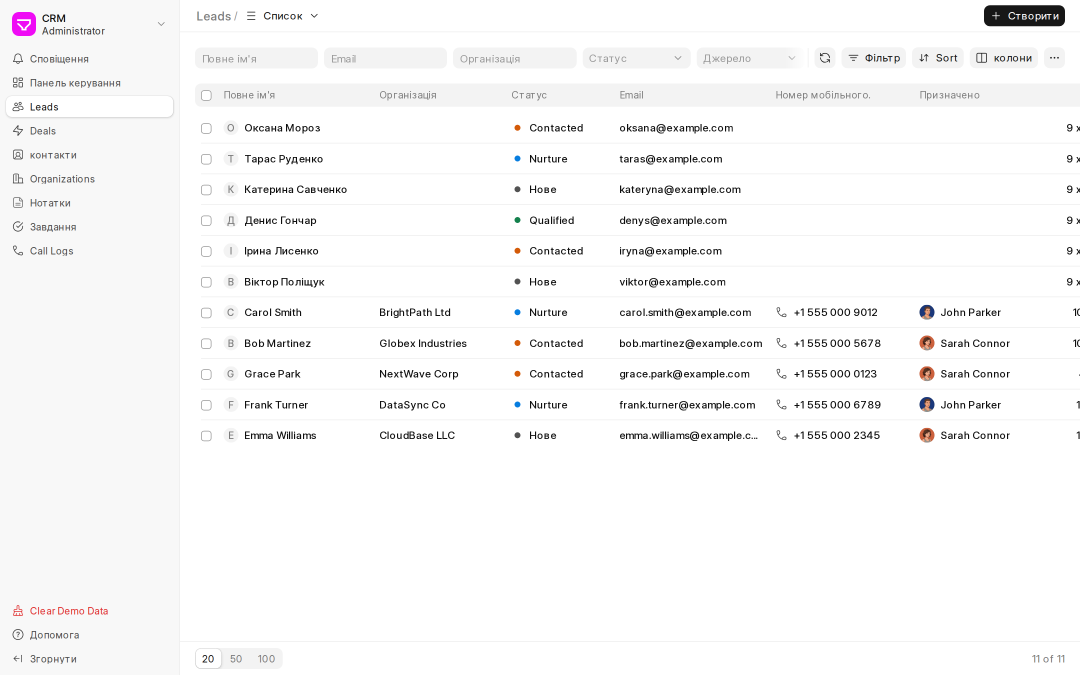Go to Deals in the sidebar
This screenshot has height=675, width=1080.
tap(89, 131)
